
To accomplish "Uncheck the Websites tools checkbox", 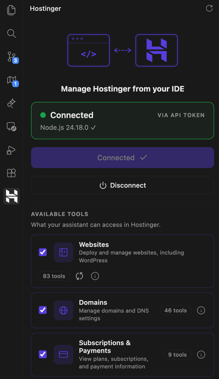I will click(43, 252).
